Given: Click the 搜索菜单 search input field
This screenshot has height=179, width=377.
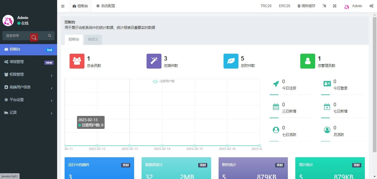Looking at the screenshot, I should pyautogui.click(x=17, y=36).
